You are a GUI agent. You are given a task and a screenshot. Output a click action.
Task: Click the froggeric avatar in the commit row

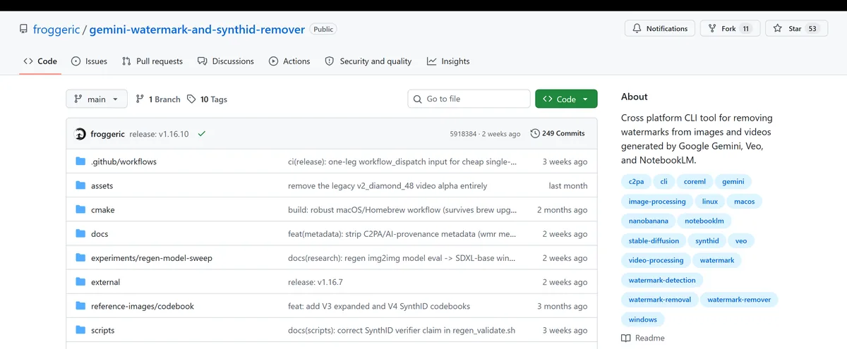tap(80, 134)
